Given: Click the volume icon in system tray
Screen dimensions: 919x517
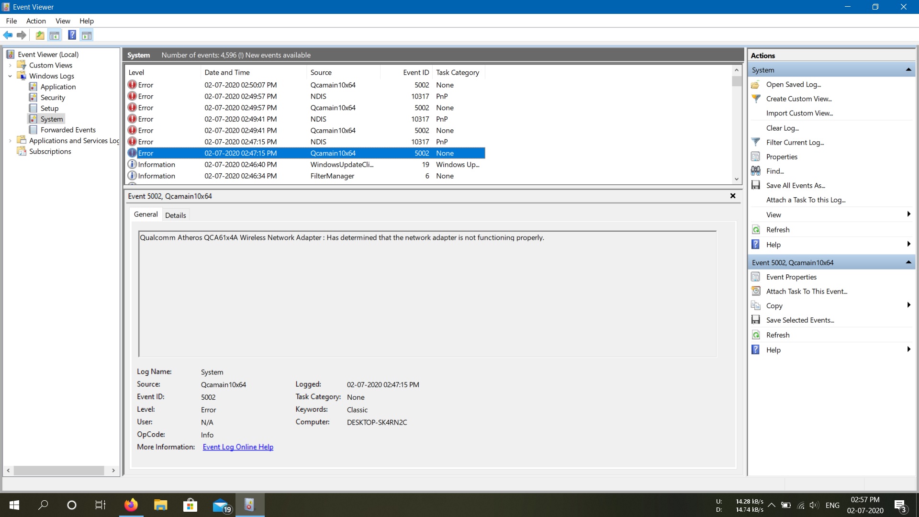Looking at the screenshot, I should click(814, 505).
